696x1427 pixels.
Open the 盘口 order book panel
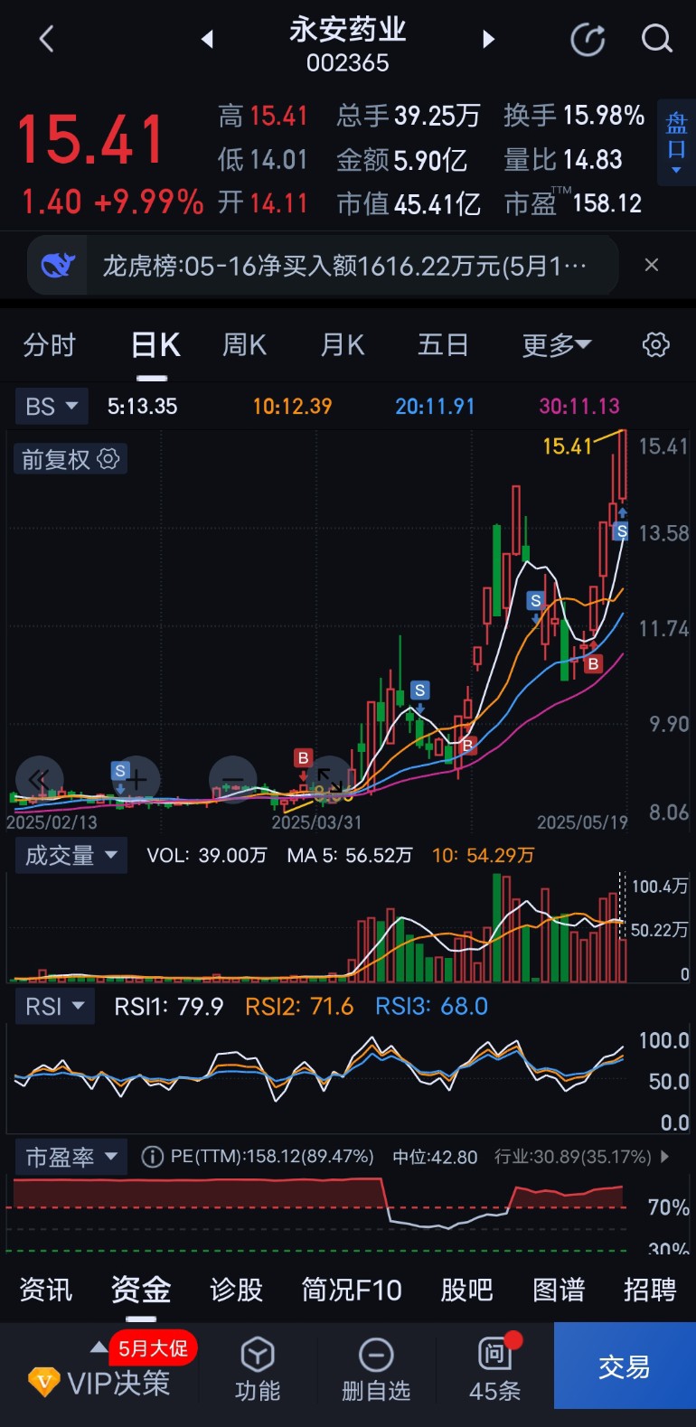(x=676, y=143)
